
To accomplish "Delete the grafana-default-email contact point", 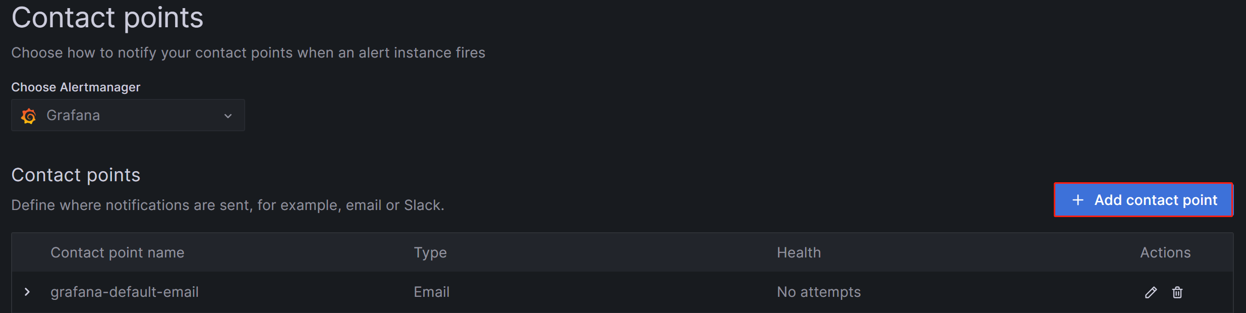I will (x=1177, y=292).
